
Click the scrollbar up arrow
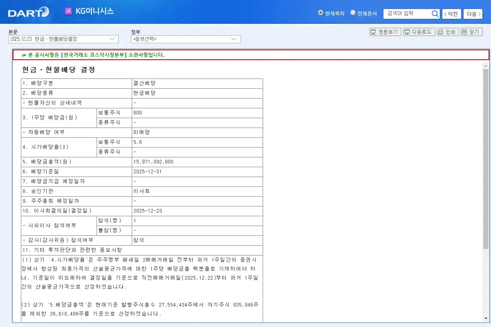point(486,66)
